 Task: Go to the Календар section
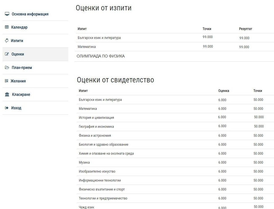click(x=19, y=27)
